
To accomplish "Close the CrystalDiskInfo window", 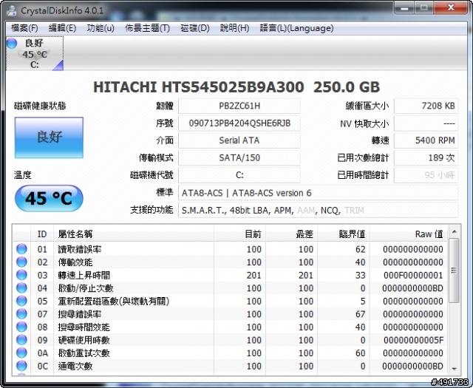I will click(451, 8).
